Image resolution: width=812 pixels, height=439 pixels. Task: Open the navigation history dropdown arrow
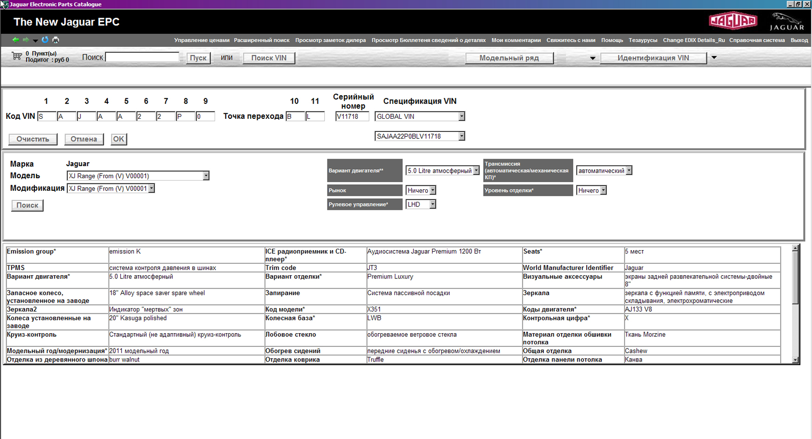pyautogui.click(x=35, y=40)
